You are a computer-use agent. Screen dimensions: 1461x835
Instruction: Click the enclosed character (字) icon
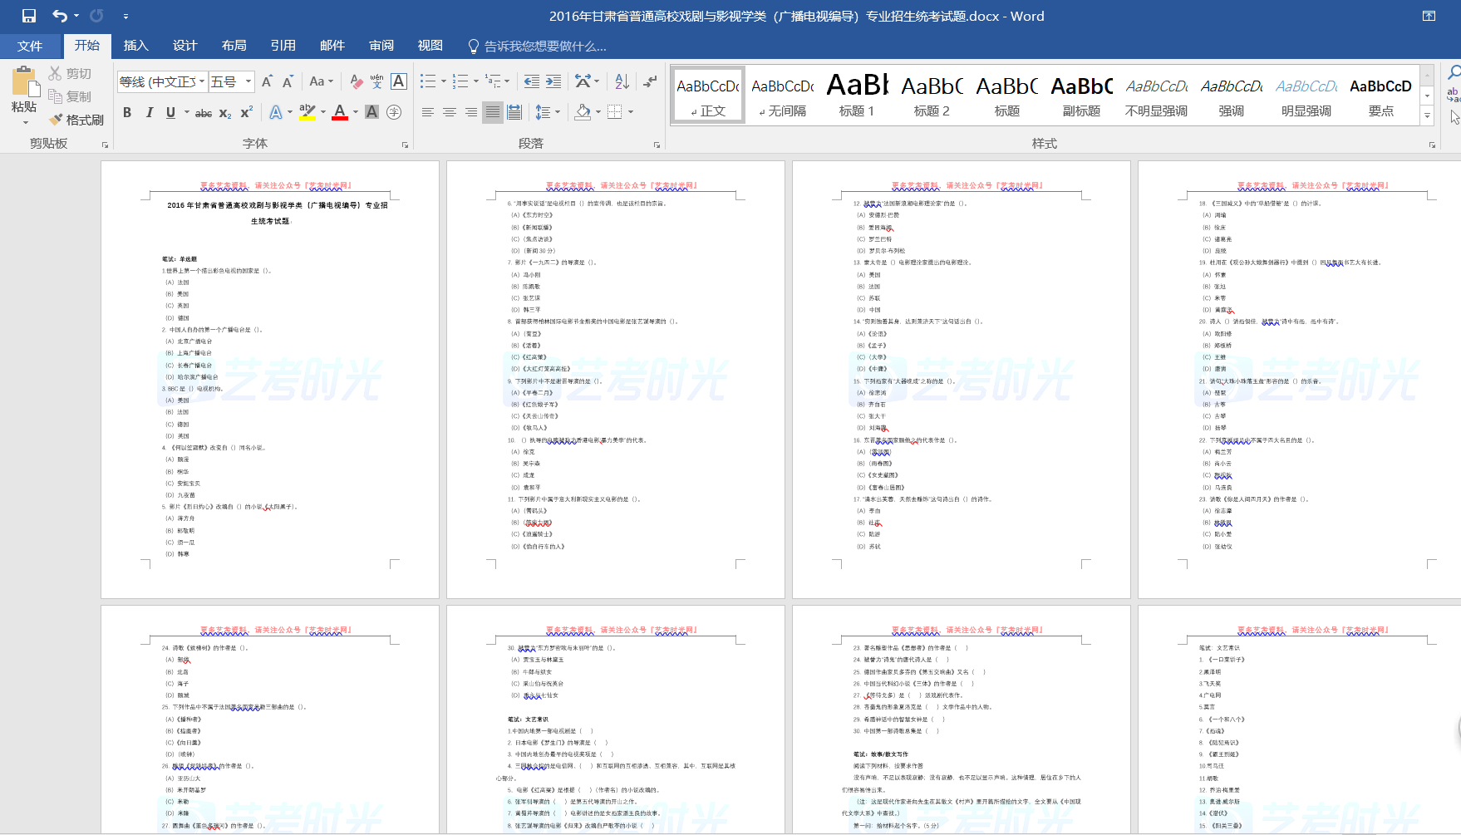(x=394, y=112)
